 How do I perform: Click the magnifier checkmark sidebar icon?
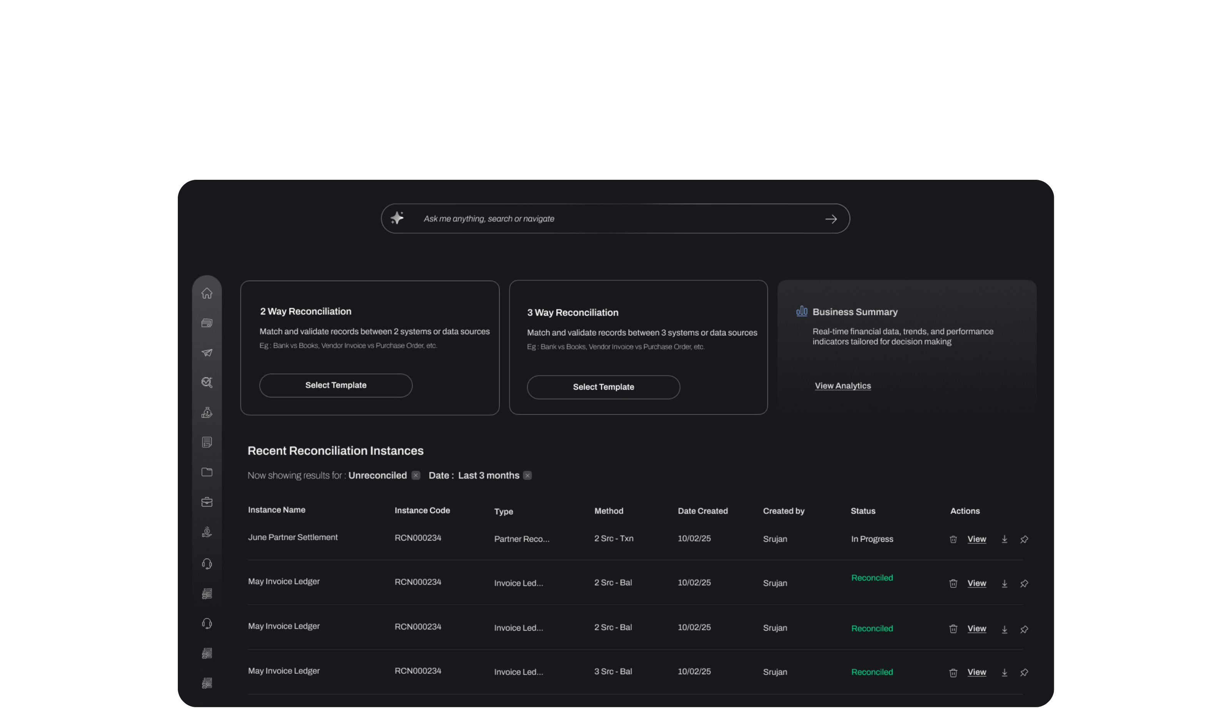[207, 382]
